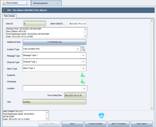Click the add Witnesses person icon

point(83,82)
